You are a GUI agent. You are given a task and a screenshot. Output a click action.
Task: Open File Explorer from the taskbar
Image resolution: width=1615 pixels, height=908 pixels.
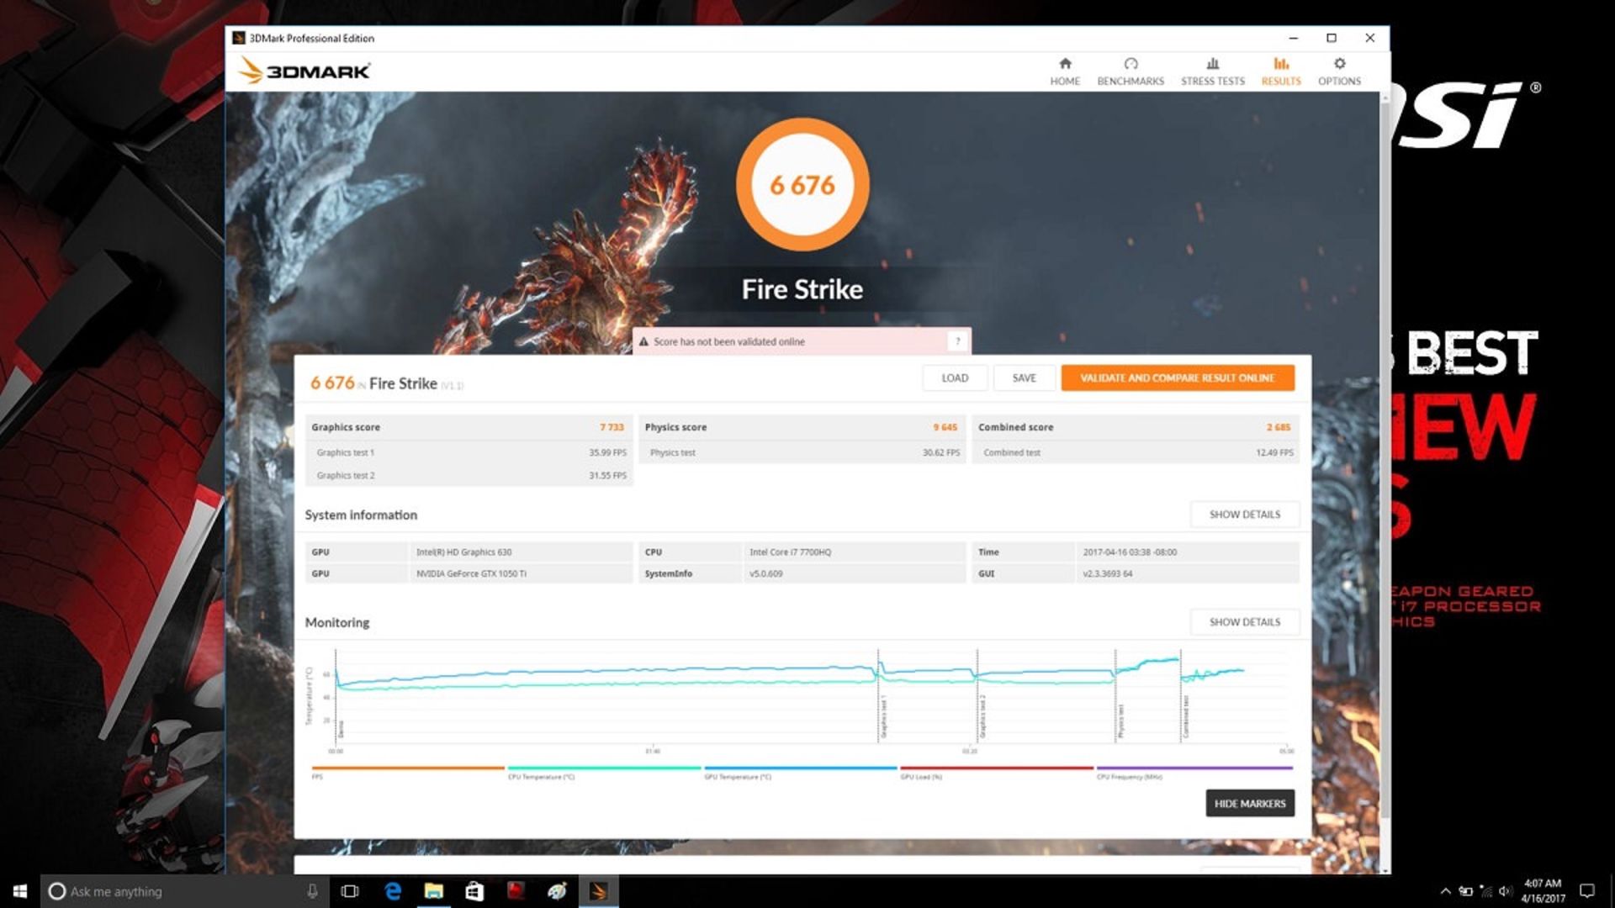(433, 891)
